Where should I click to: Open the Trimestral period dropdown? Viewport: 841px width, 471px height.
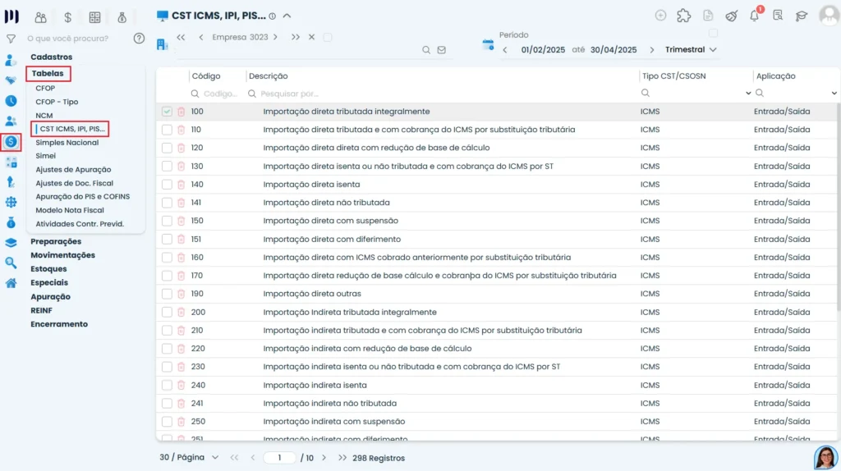click(x=690, y=49)
